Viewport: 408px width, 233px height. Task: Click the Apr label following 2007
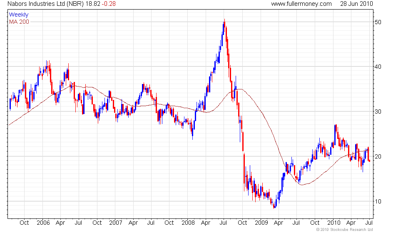(133, 223)
